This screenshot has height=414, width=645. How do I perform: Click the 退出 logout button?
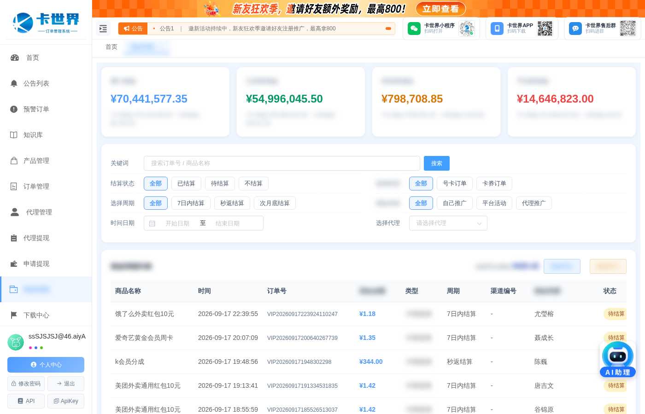66,384
